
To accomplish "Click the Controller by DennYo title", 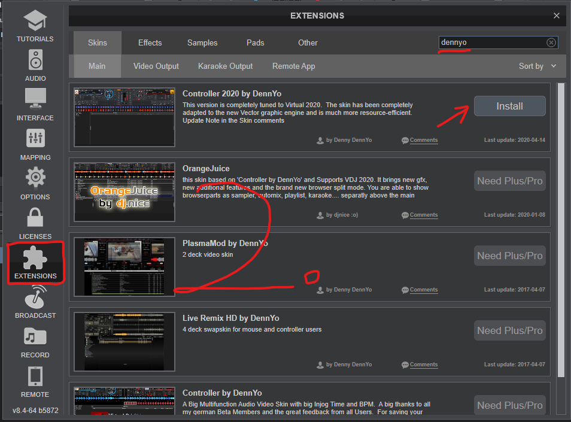I will tap(222, 393).
